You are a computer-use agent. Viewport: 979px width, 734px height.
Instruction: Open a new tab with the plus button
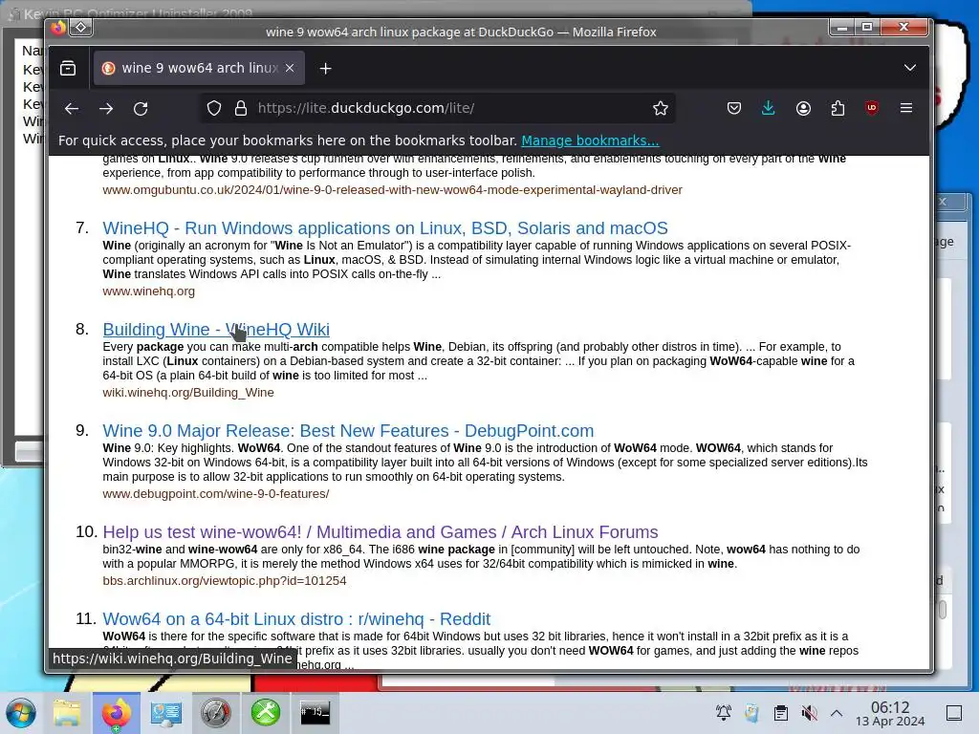pyautogui.click(x=326, y=69)
